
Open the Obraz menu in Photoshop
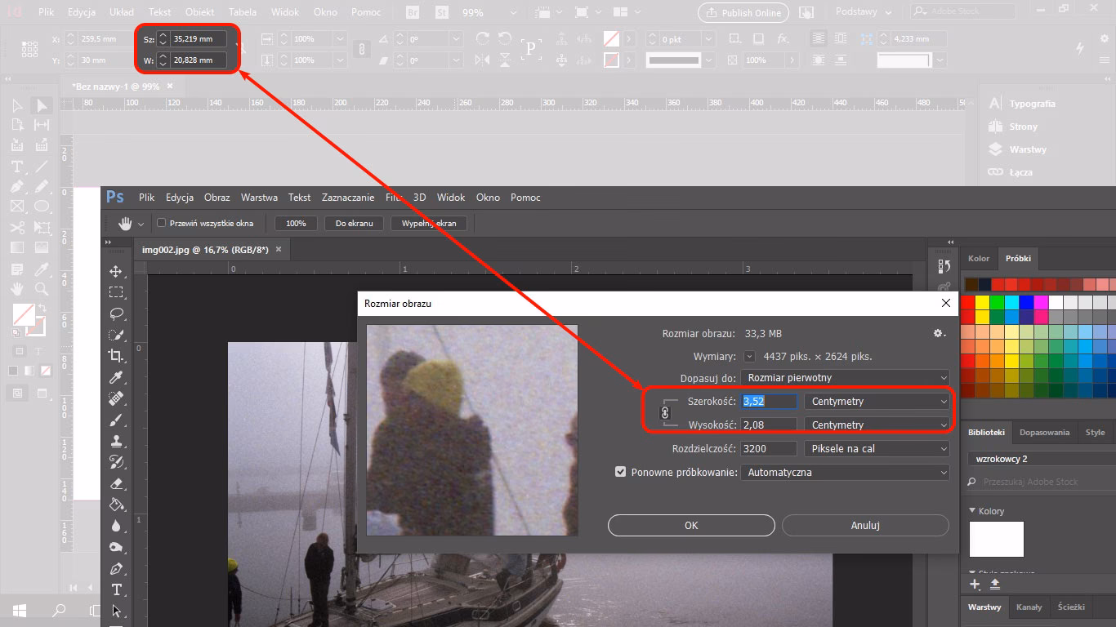coord(217,197)
